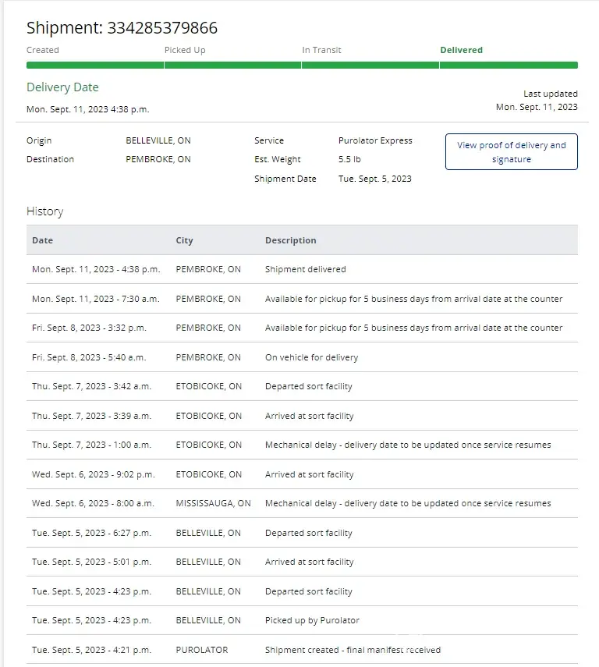Select the Purolator Express service value
Image resolution: width=599 pixels, height=667 pixels.
tap(375, 140)
